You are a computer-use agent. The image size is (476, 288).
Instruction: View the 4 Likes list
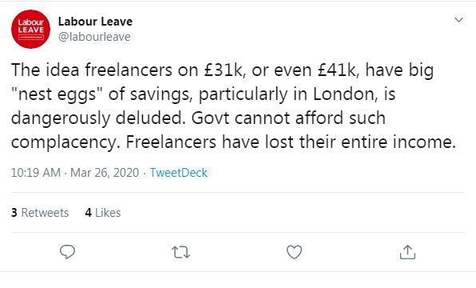[103, 213]
